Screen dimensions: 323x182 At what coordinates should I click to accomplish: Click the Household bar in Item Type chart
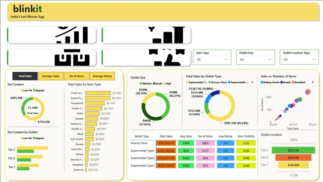95,103
